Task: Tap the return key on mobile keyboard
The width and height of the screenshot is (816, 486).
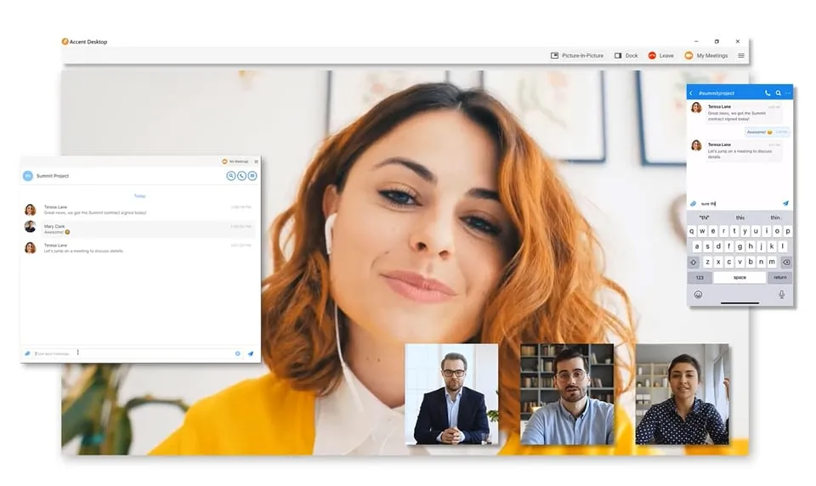Action: click(779, 278)
